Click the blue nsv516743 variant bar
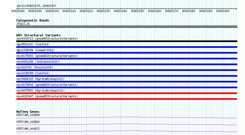Screen dimensions: 245x135 (x=127, y=70)
